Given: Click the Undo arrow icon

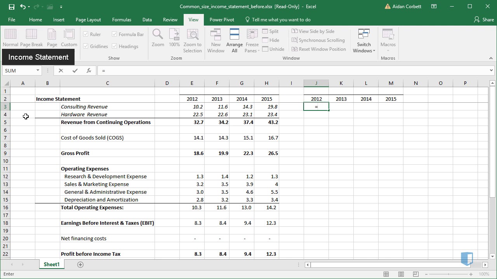Looking at the screenshot, I should [x=23, y=7].
